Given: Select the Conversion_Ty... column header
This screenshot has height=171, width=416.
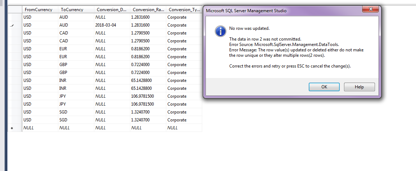Looking at the screenshot, I should [x=184, y=10].
